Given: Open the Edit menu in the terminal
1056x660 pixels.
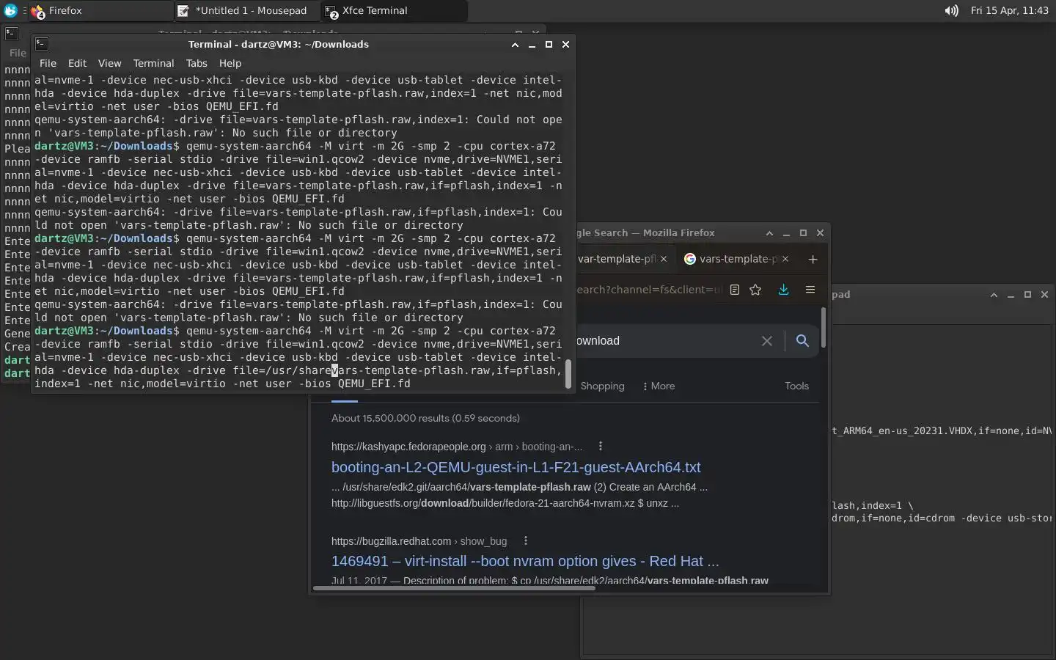Looking at the screenshot, I should point(77,63).
